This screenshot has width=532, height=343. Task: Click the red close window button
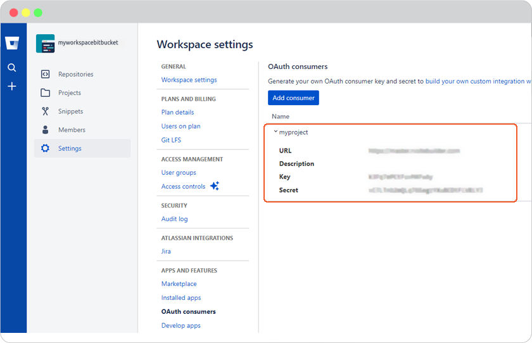14,13
